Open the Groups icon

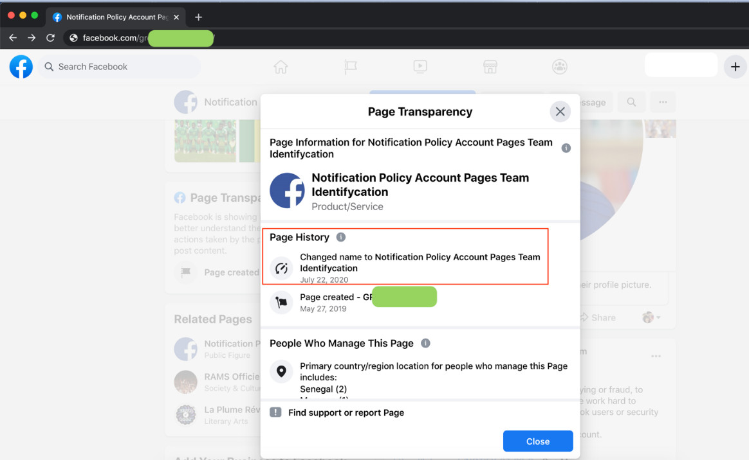560,67
